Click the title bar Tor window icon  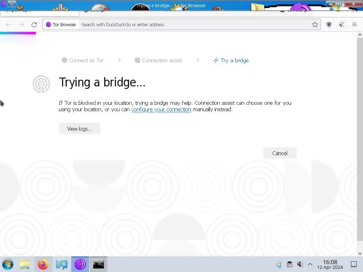(3, 4)
